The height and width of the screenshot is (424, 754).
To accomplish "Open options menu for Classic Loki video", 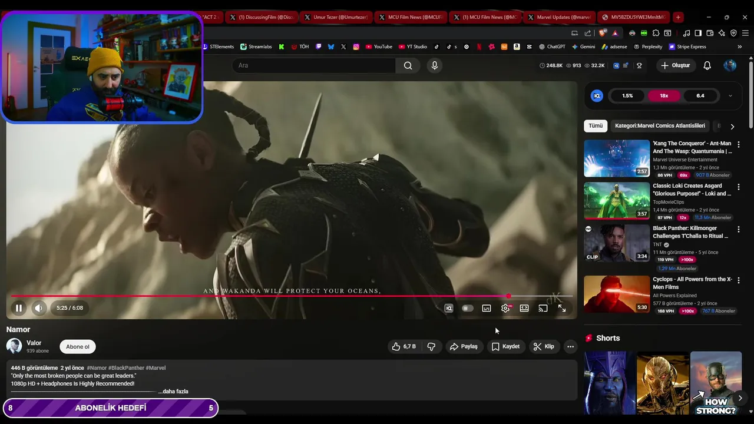I will coord(739,187).
